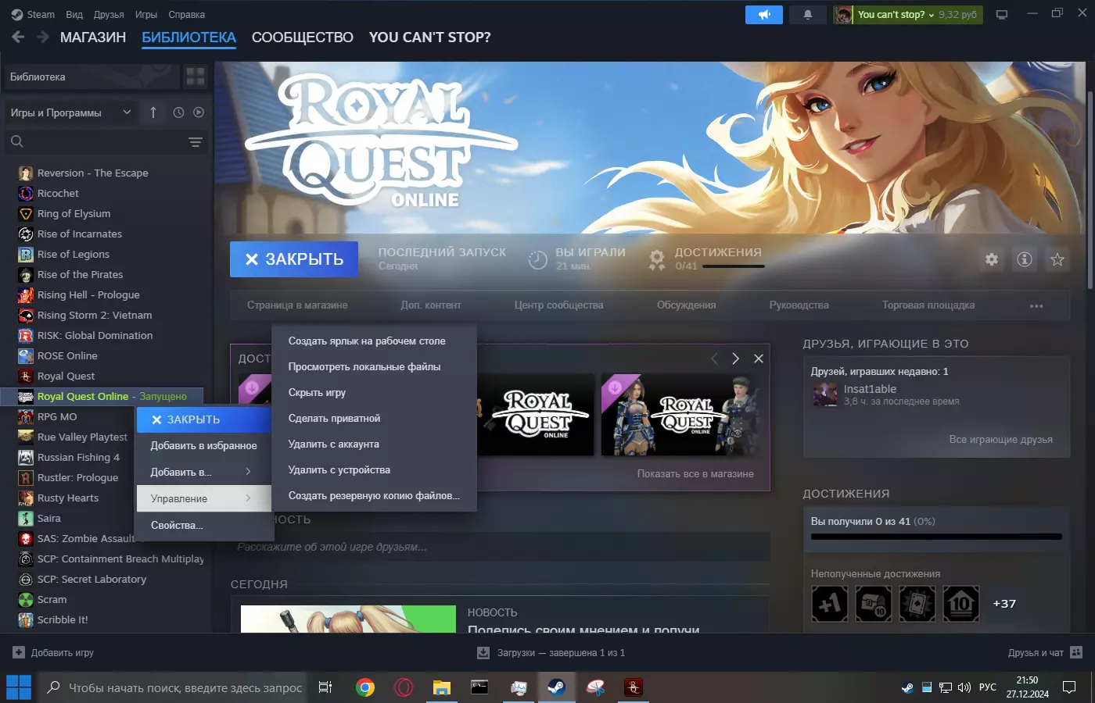Open the Royal Quest taskbar icon
Image resolution: width=1095 pixels, height=703 pixels.
(x=634, y=687)
